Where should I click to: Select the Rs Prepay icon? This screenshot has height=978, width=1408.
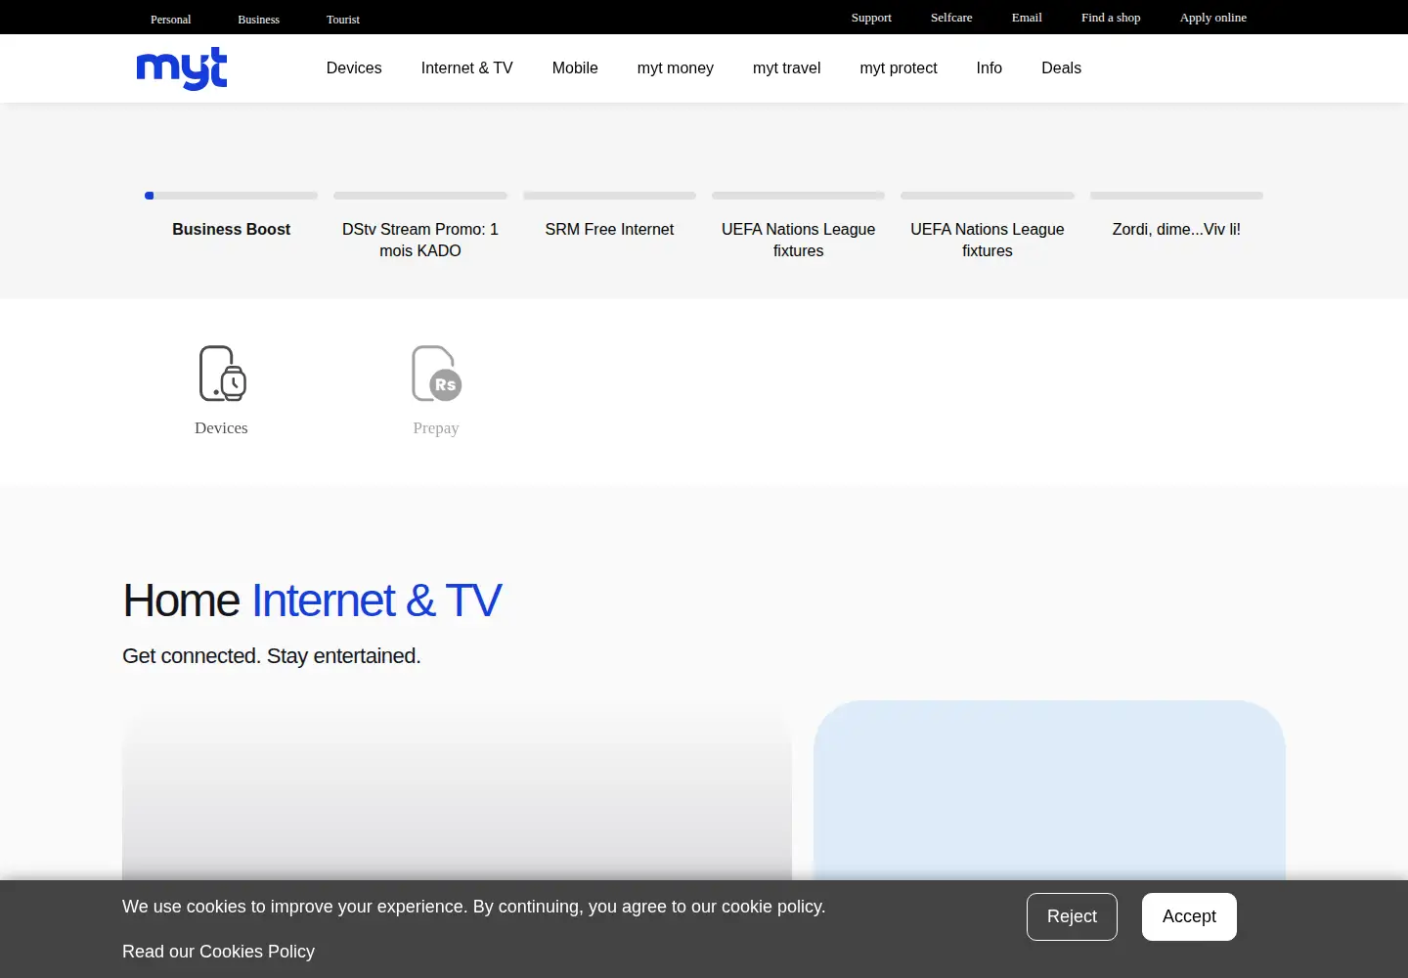click(x=436, y=374)
